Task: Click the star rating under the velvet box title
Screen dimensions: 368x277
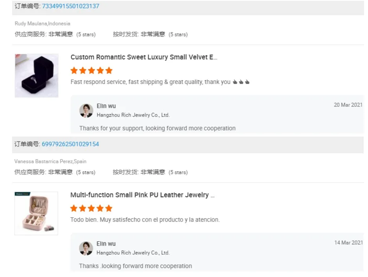Action: [x=91, y=71]
